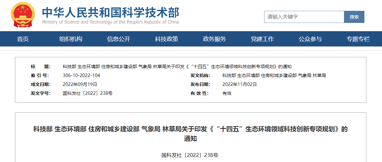Click the centered document number below the headline
This screenshot has height=162, width=382.
coord(190,155)
